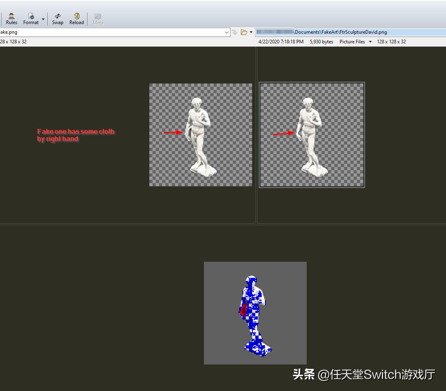This screenshot has height=391, width=446.
Task: Click the greyed-out Meta toolbar button
Action: (x=98, y=19)
